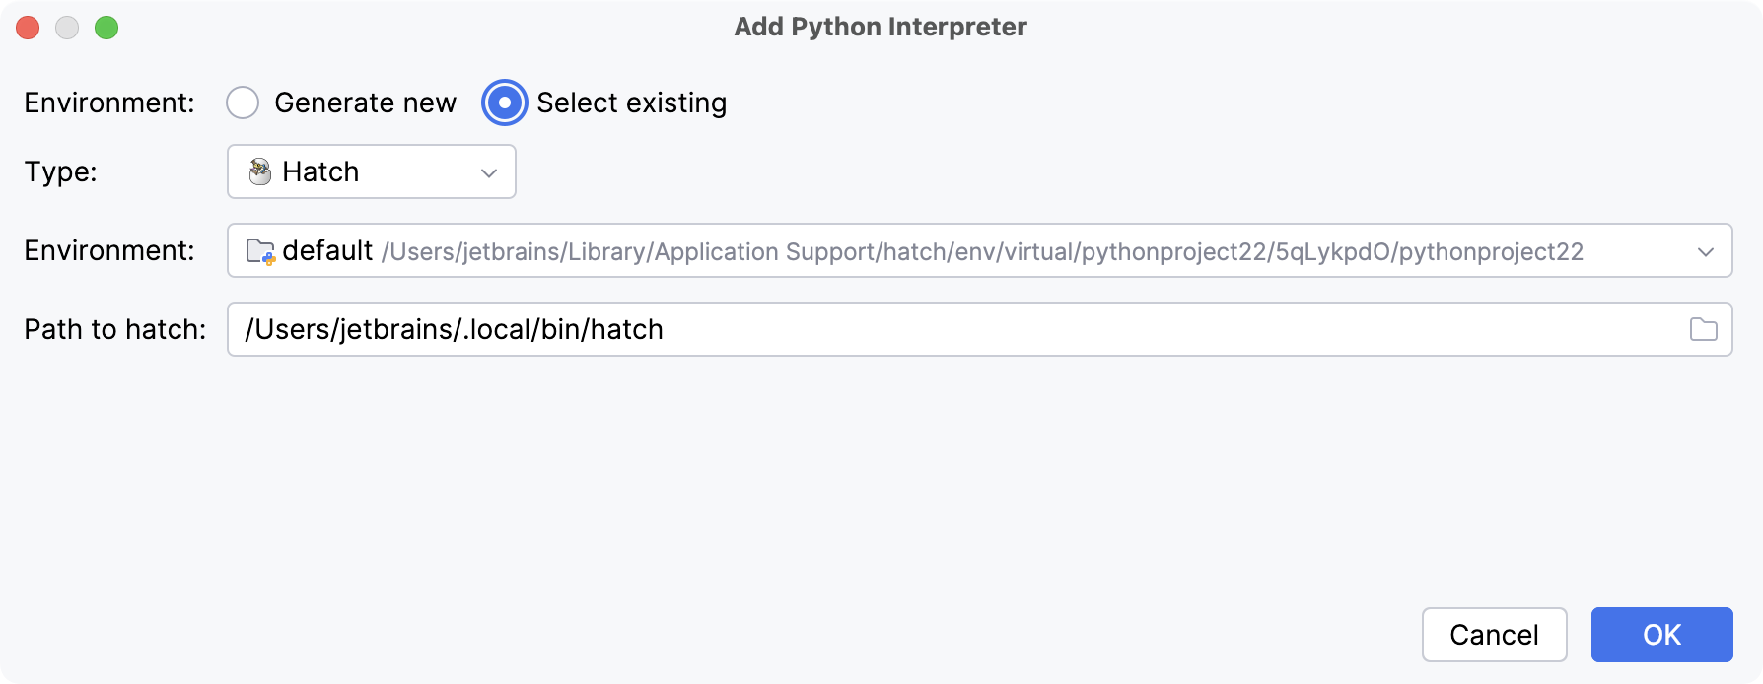Click Cancel to dismiss the dialog
This screenshot has height=684, width=1763.
1494,635
